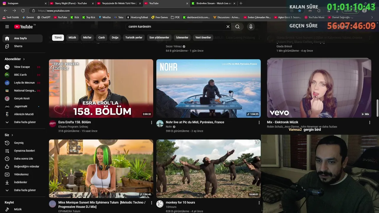
Task: Open Nohr live at Pic du Midi thumbnail
Action: (208, 88)
